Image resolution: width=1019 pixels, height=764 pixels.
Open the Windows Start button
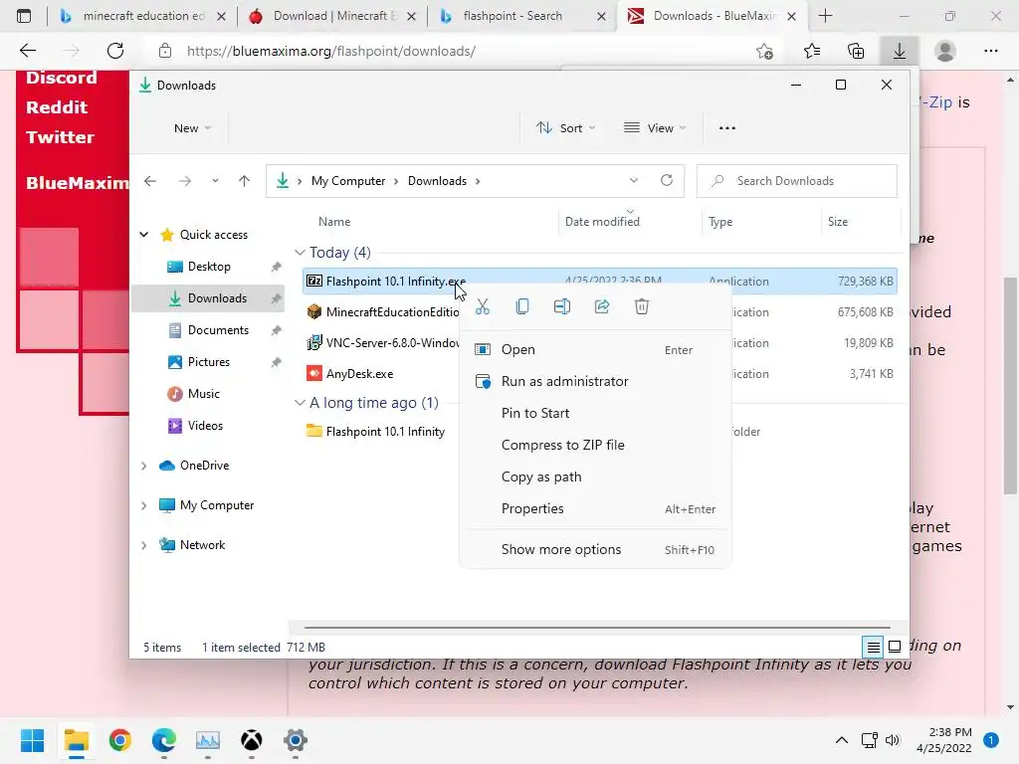(x=32, y=740)
